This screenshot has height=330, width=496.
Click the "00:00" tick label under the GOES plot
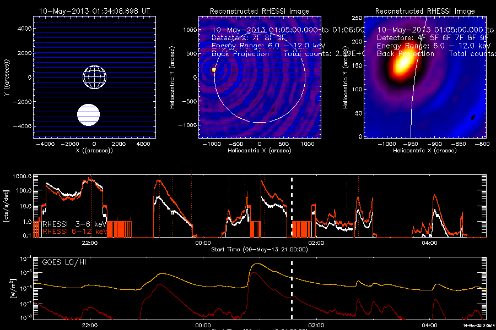point(203,325)
